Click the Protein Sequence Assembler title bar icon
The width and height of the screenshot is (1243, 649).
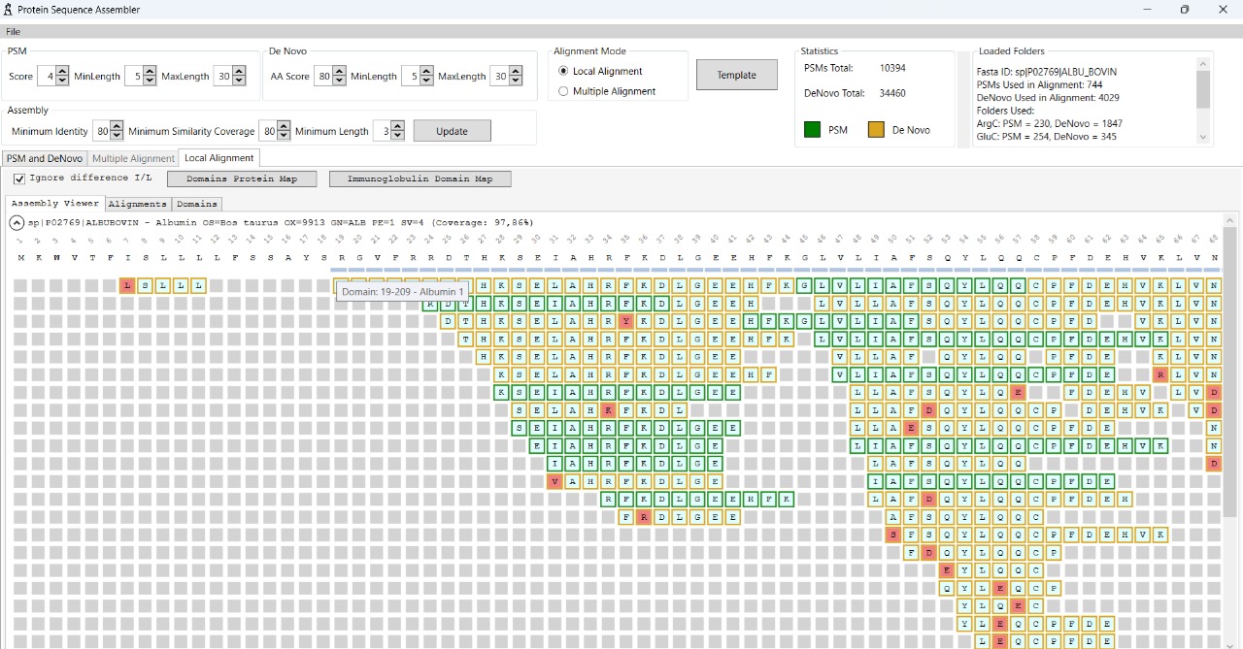pos(8,10)
